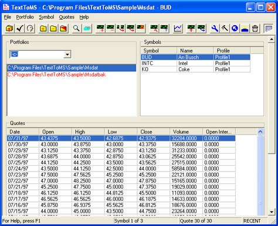
Task: Click the 'Symbol 1 of 3' status bar entry
Action: pos(128,221)
